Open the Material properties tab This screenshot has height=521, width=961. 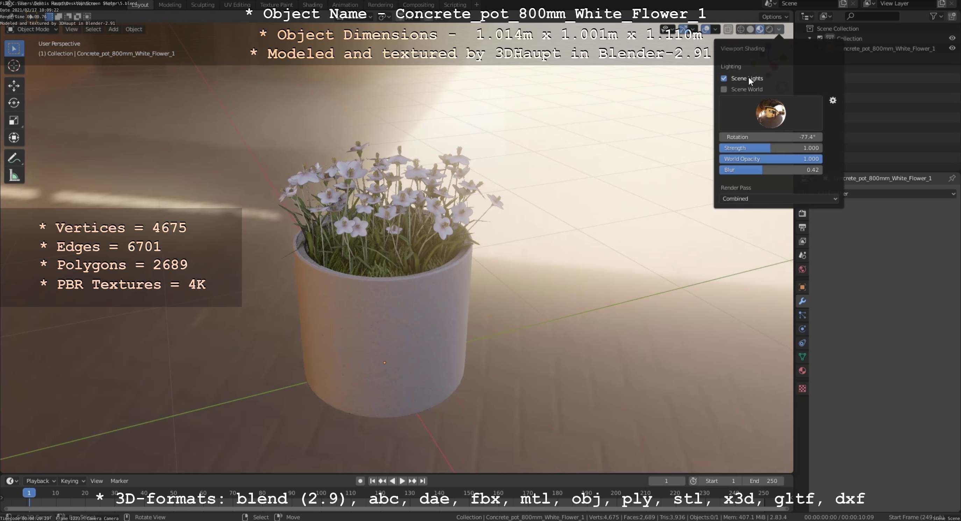pyautogui.click(x=802, y=371)
